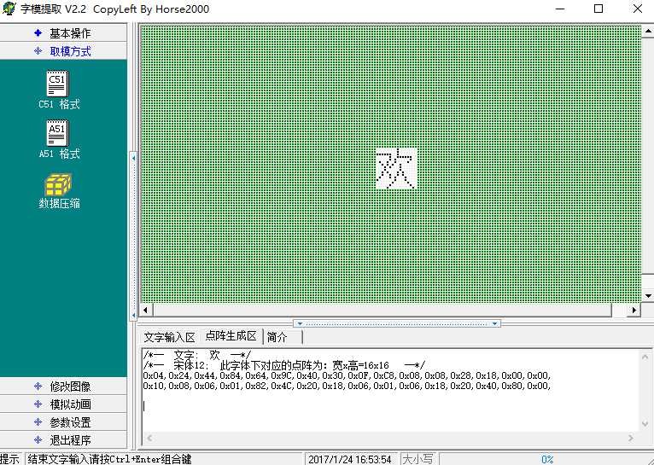Expand the 修改图像 section
Screen dimensions: 654x465
(63, 387)
